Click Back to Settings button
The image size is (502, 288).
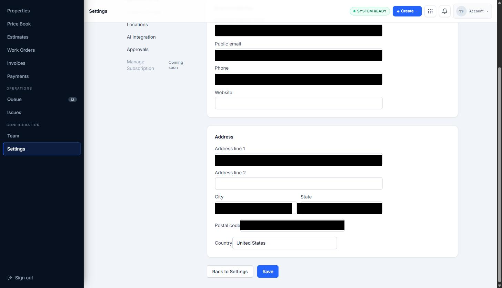230,271
